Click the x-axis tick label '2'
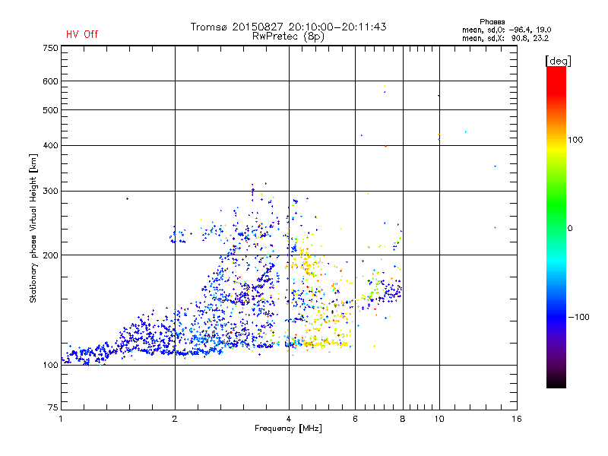 tap(175, 419)
